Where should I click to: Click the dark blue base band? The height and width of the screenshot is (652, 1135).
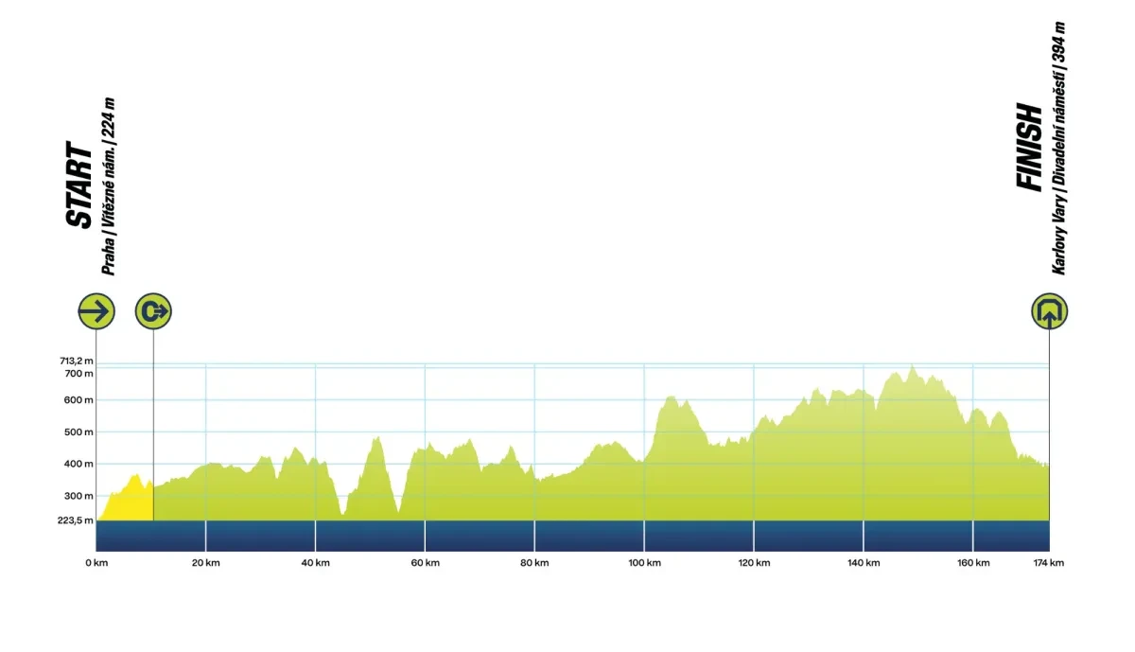click(x=567, y=536)
